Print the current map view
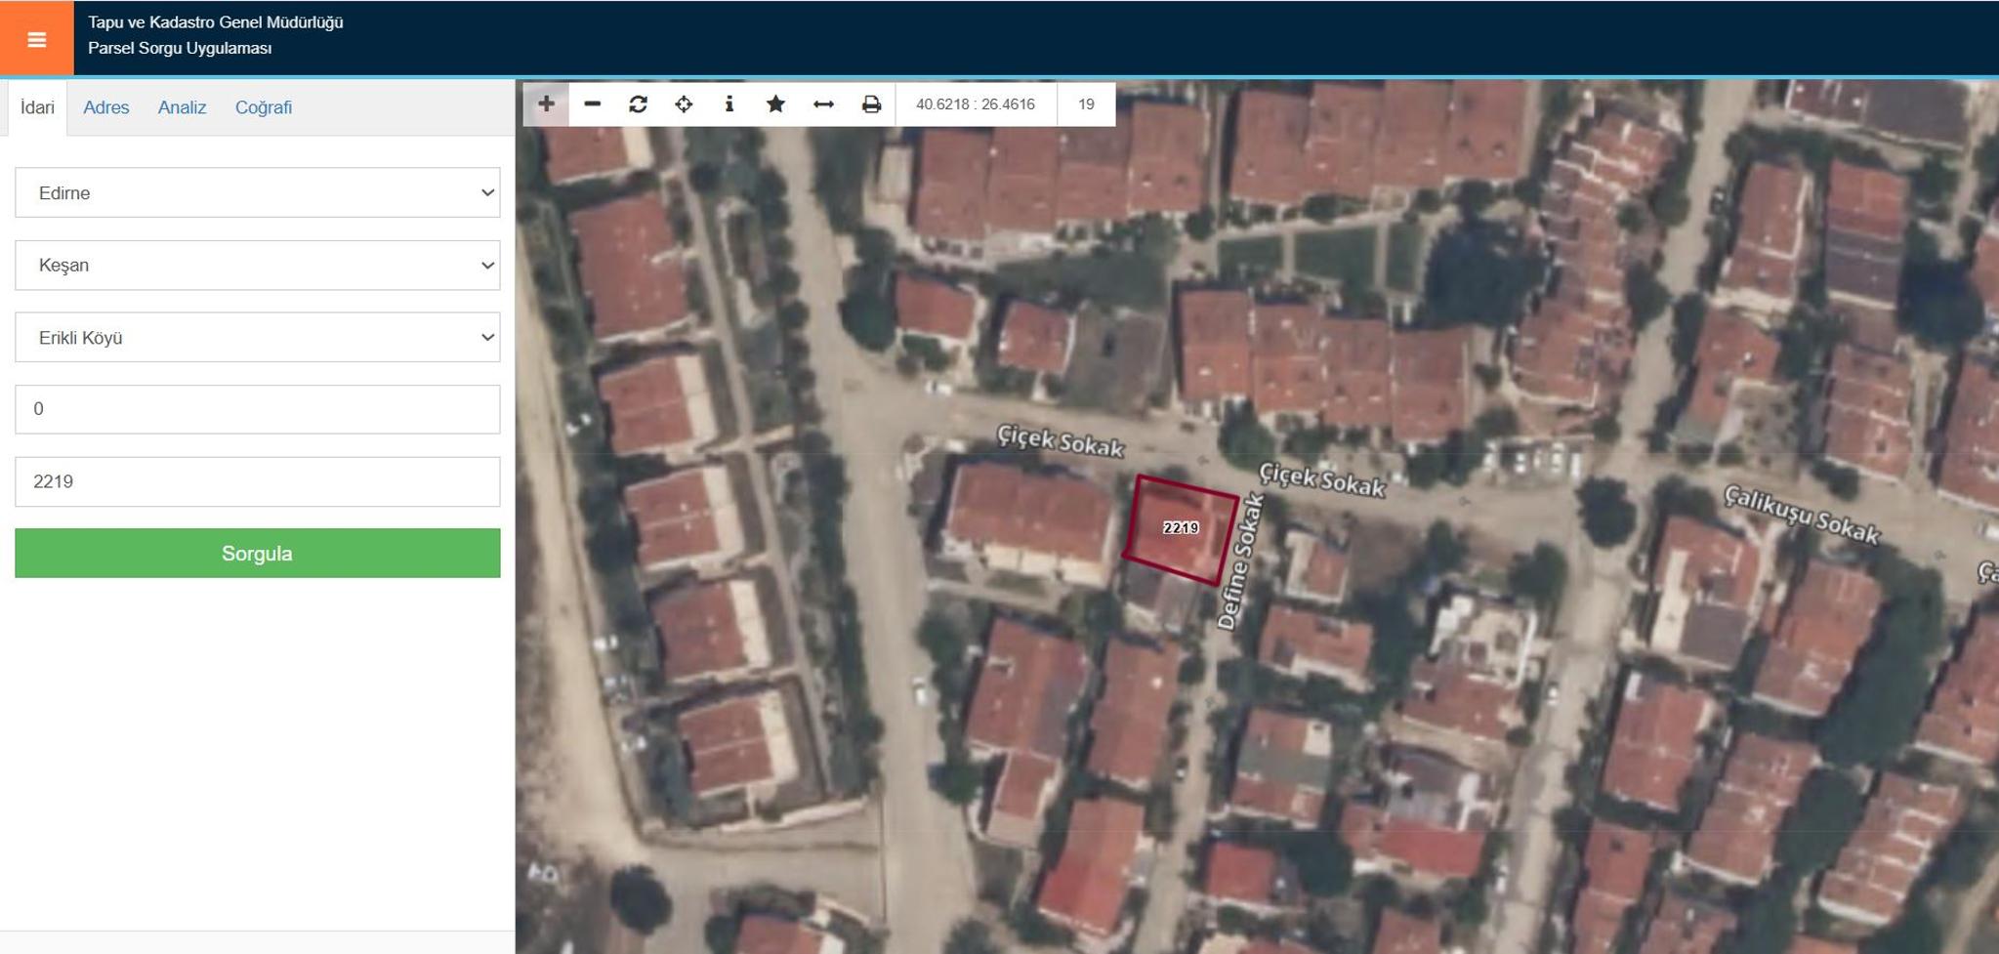Viewport: 1999px width, 954px height. pos(871,104)
